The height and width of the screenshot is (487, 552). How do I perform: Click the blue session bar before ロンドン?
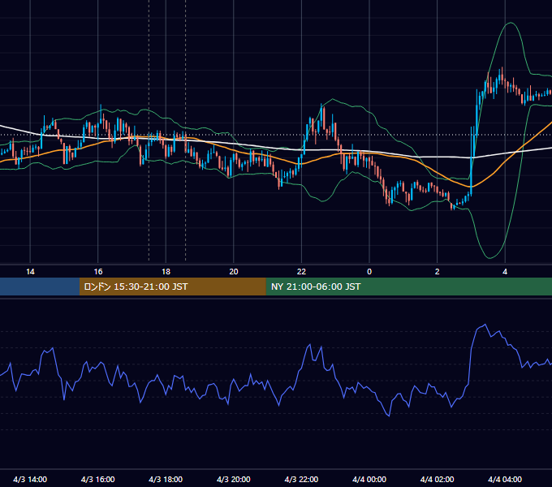click(40, 287)
